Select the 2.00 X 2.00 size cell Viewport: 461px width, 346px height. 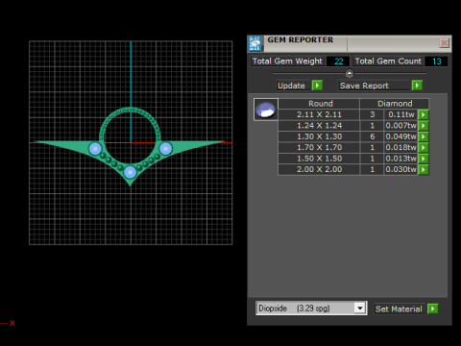click(319, 169)
